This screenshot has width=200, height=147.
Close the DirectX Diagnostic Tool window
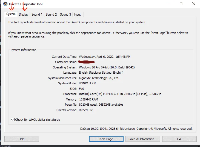click(x=194, y=4)
